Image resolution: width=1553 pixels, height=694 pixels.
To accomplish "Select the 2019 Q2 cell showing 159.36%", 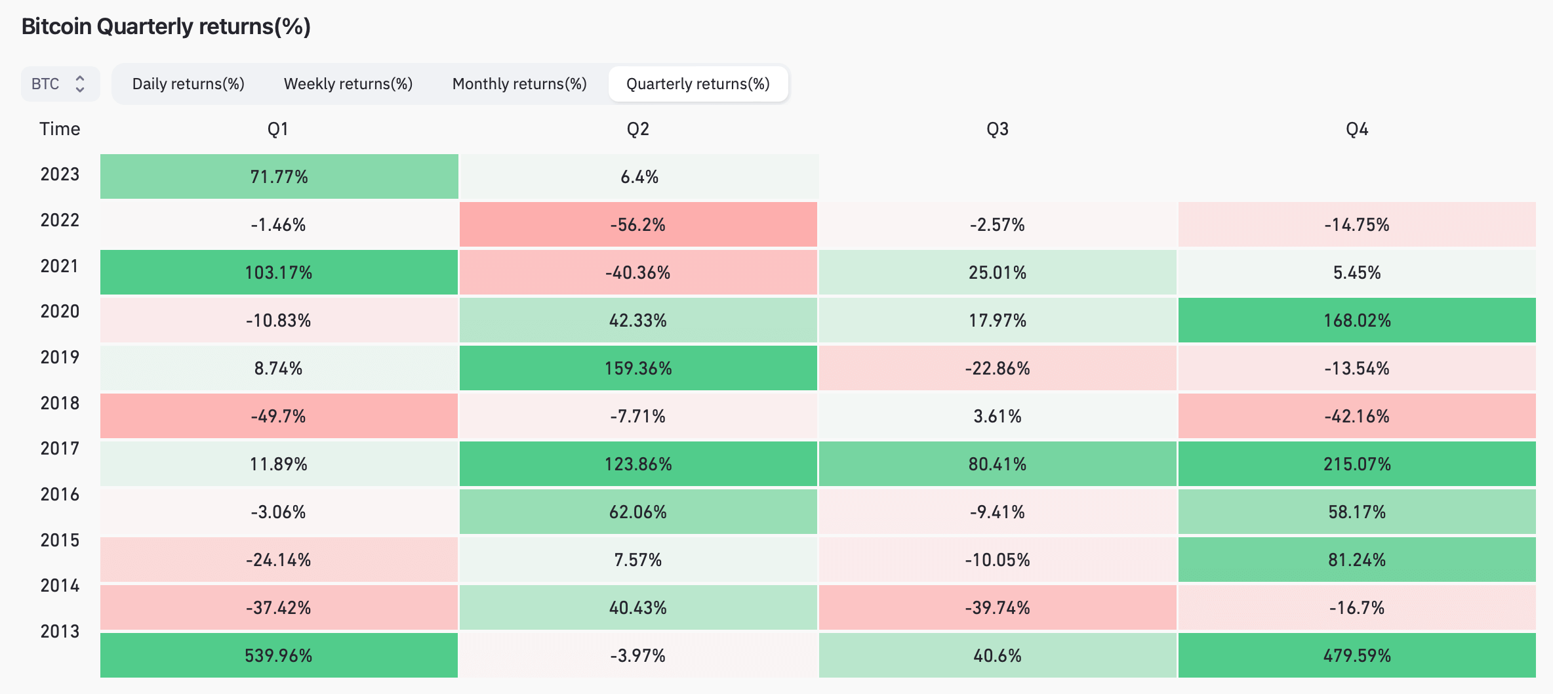I will (638, 368).
